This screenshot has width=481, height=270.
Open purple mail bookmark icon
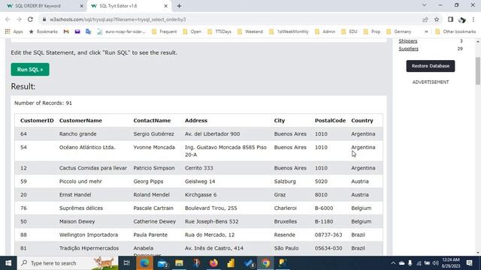(x=77, y=31)
